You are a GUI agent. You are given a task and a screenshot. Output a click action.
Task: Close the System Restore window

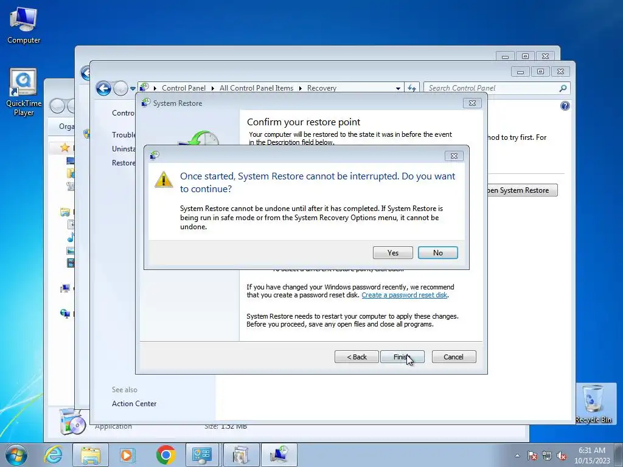click(x=472, y=103)
